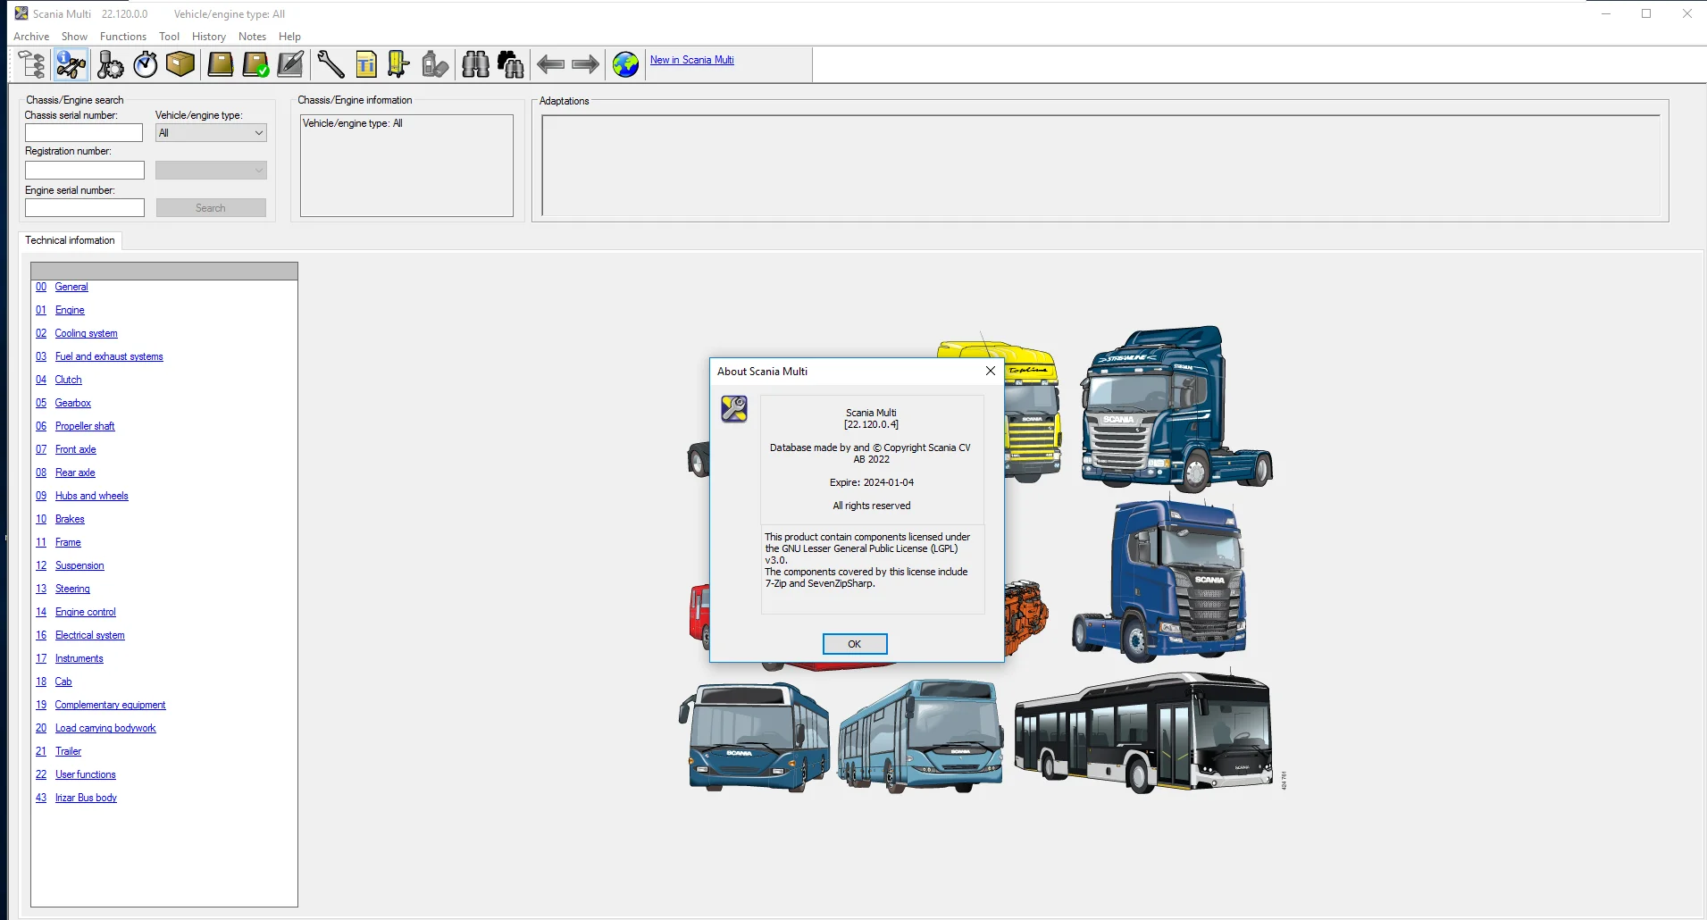This screenshot has width=1707, height=920.
Task: Click the yellow tool cabinet icon
Action: click(398, 64)
